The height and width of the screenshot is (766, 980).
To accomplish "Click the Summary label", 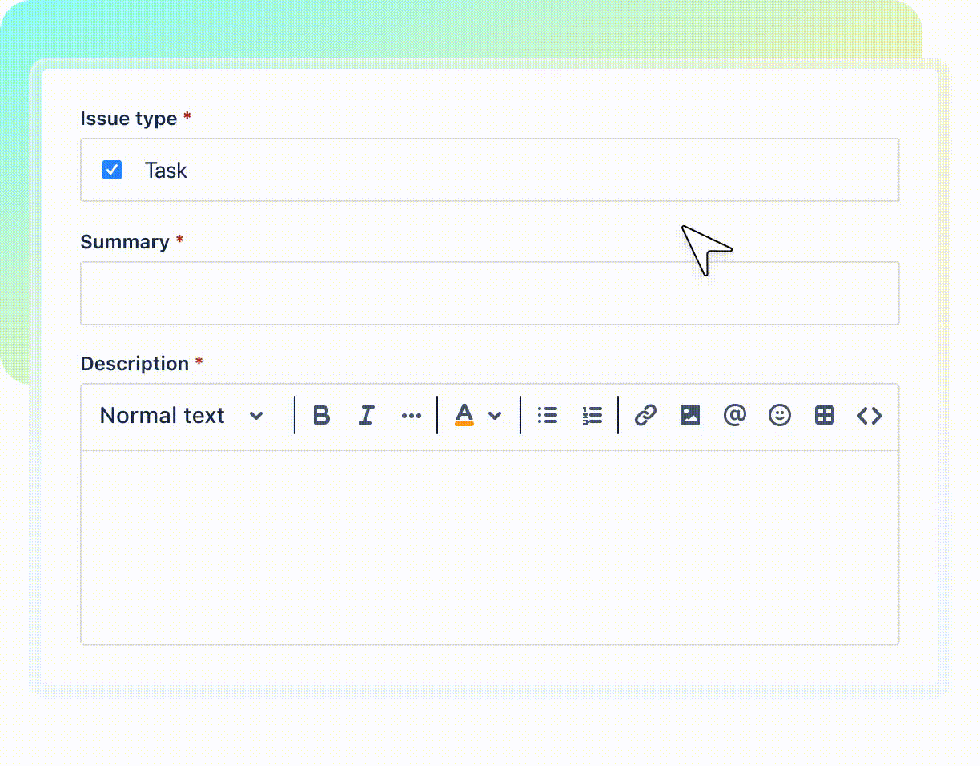I will (x=125, y=242).
